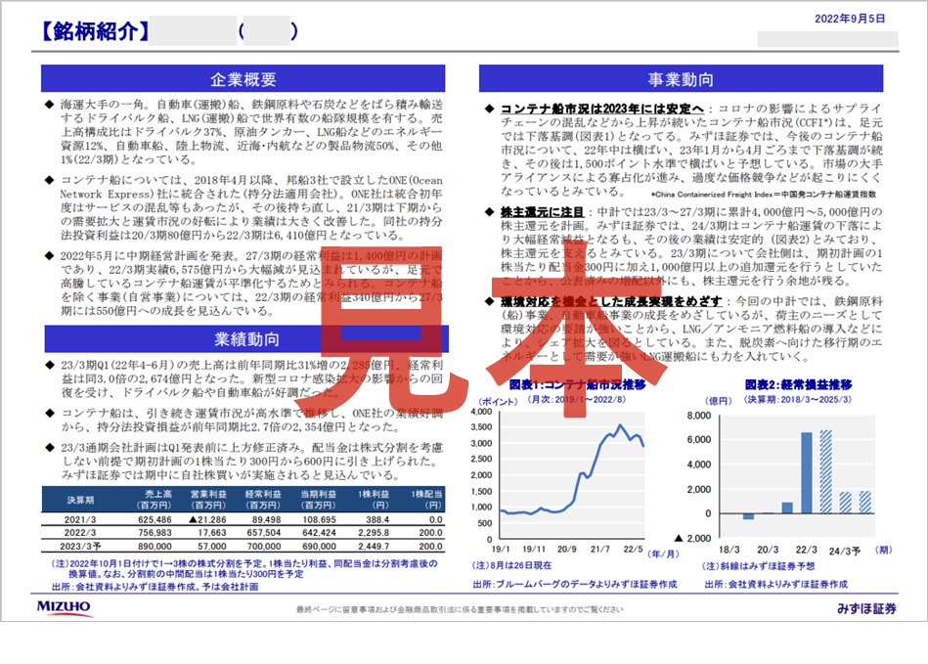Click the (月次:2019/1～2022/8) subtitle
The image size is (928, 664).
[x=576, y=399]
